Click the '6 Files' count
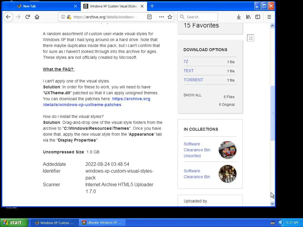 click(229, 97)
